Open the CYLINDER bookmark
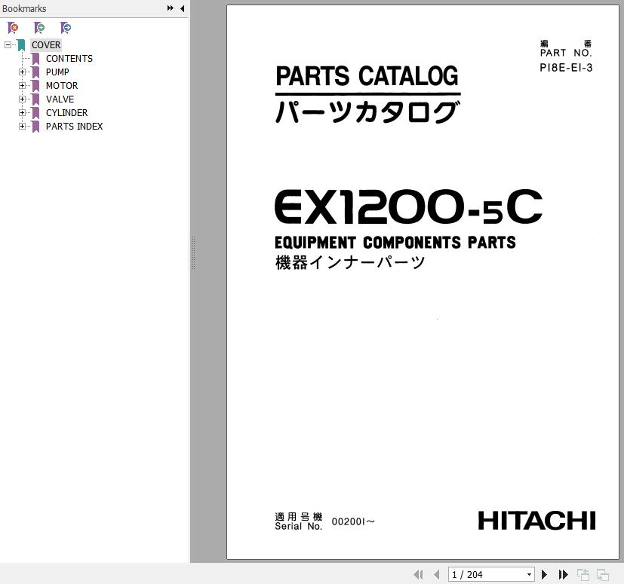 pyautogui.click(x=67, y=113)
